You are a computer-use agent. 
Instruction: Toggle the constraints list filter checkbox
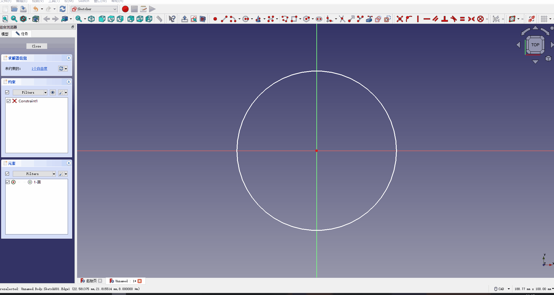pyautogui.click(x=7, y=92)
